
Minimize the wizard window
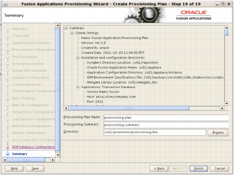217,4
